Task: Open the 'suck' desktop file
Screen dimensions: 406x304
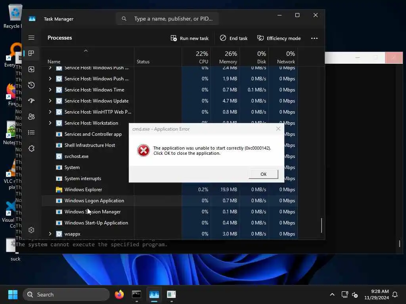Action: coord(12,249)
